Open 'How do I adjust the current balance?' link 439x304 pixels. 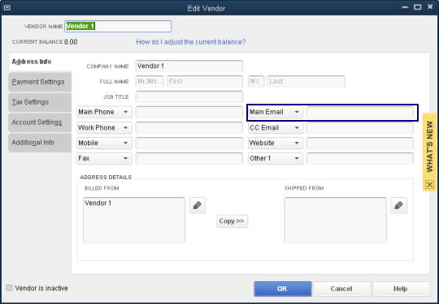[x=191, y=42]
